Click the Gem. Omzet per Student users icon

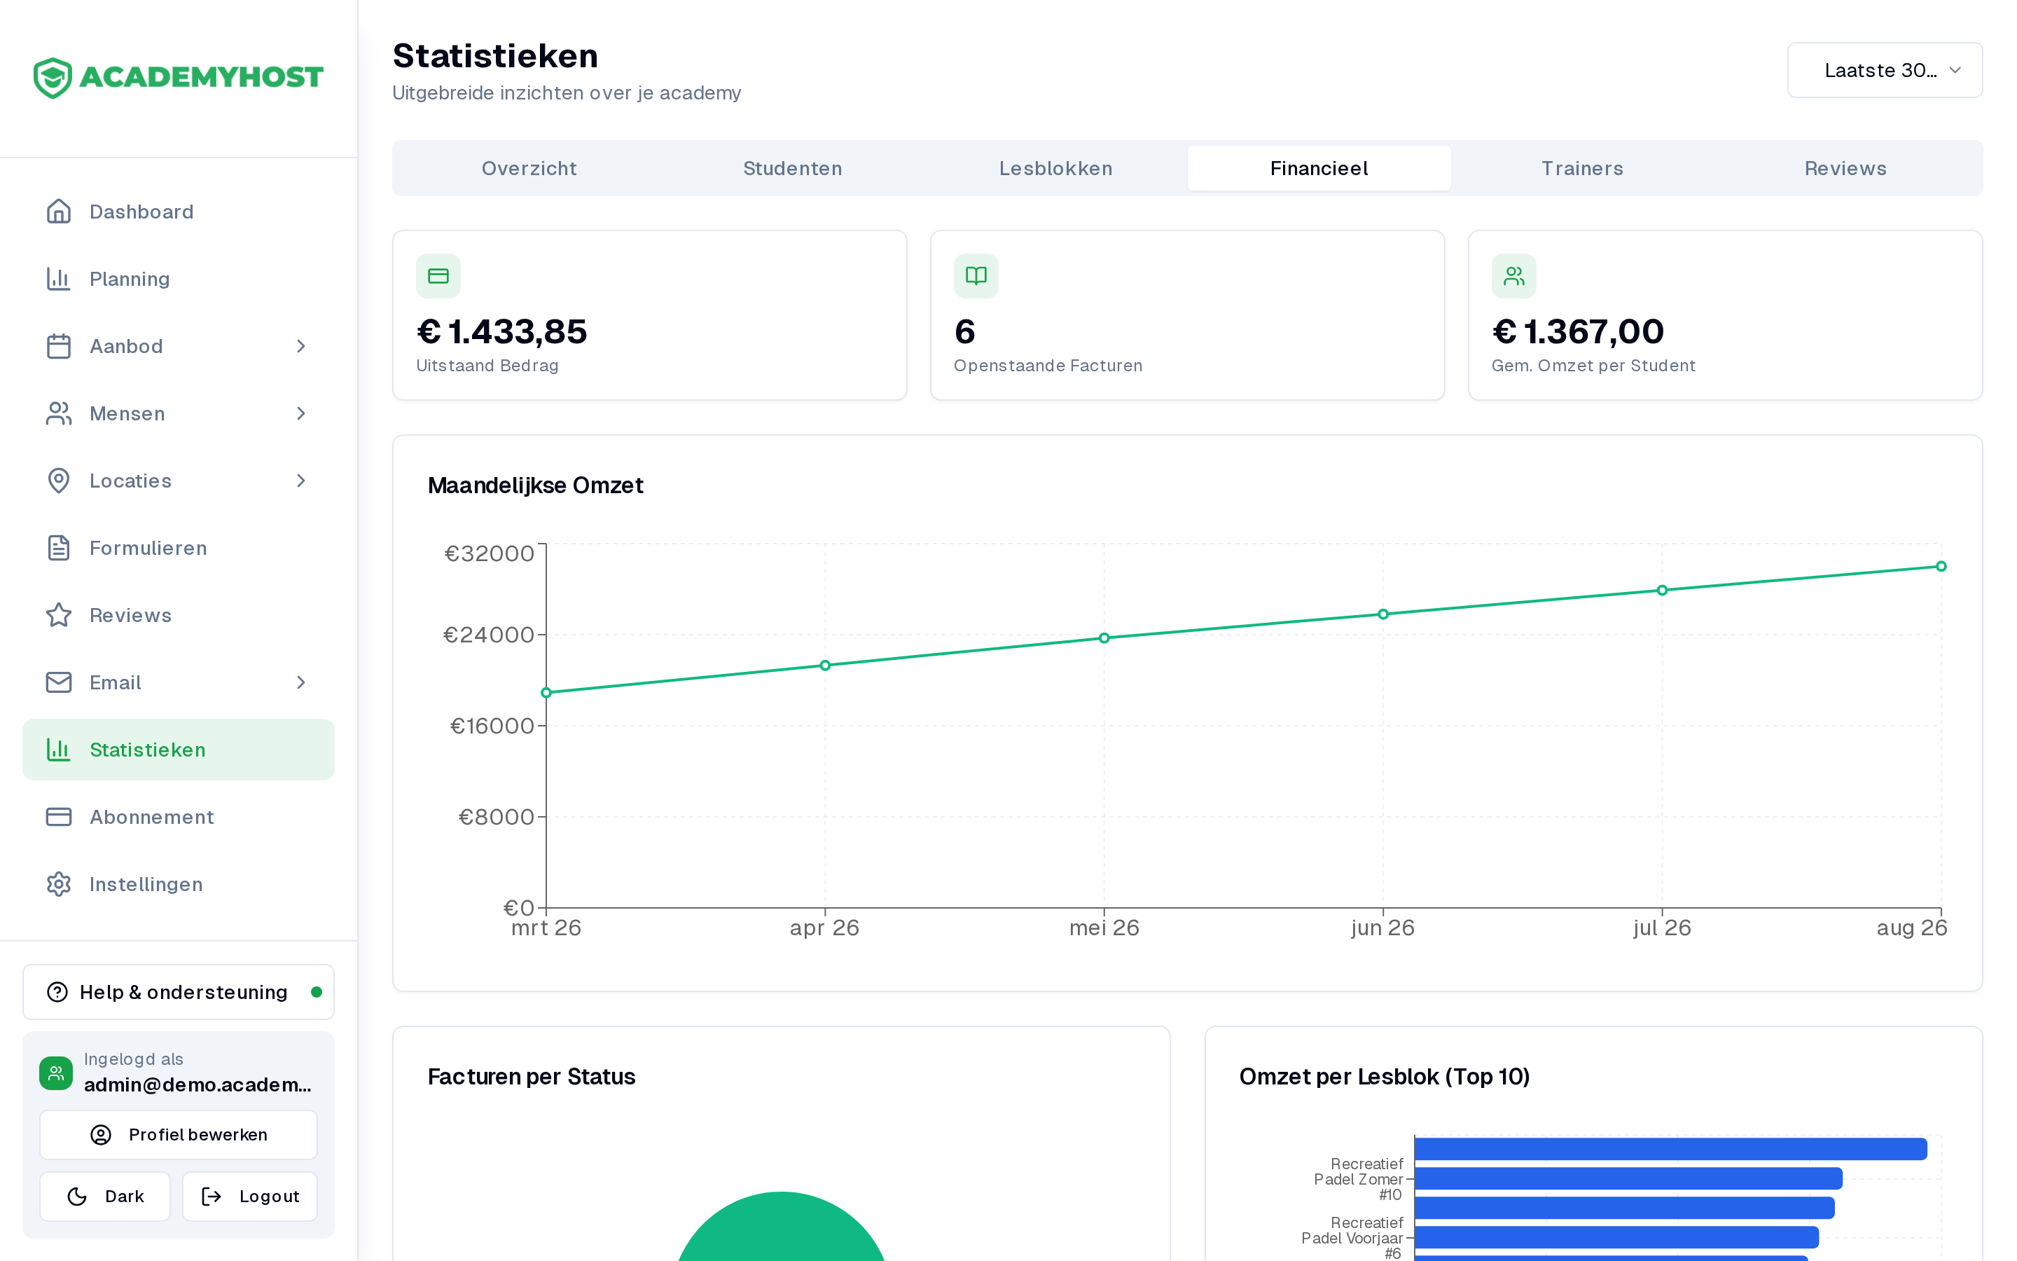coord(1513,276)
